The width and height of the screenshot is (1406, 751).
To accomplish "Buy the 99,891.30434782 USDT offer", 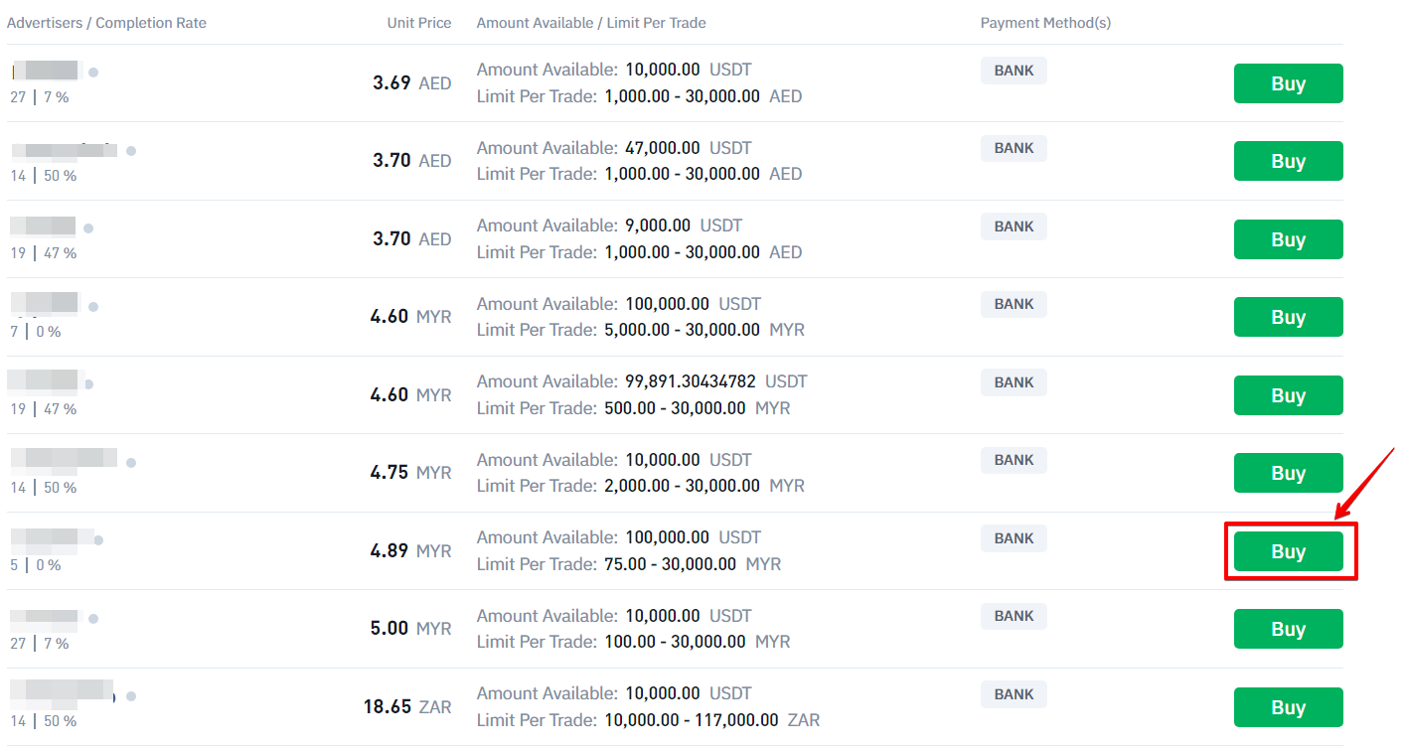I will tap(1288, 395).
